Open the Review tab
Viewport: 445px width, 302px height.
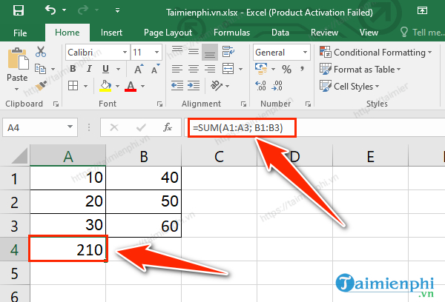coord(324,33)
